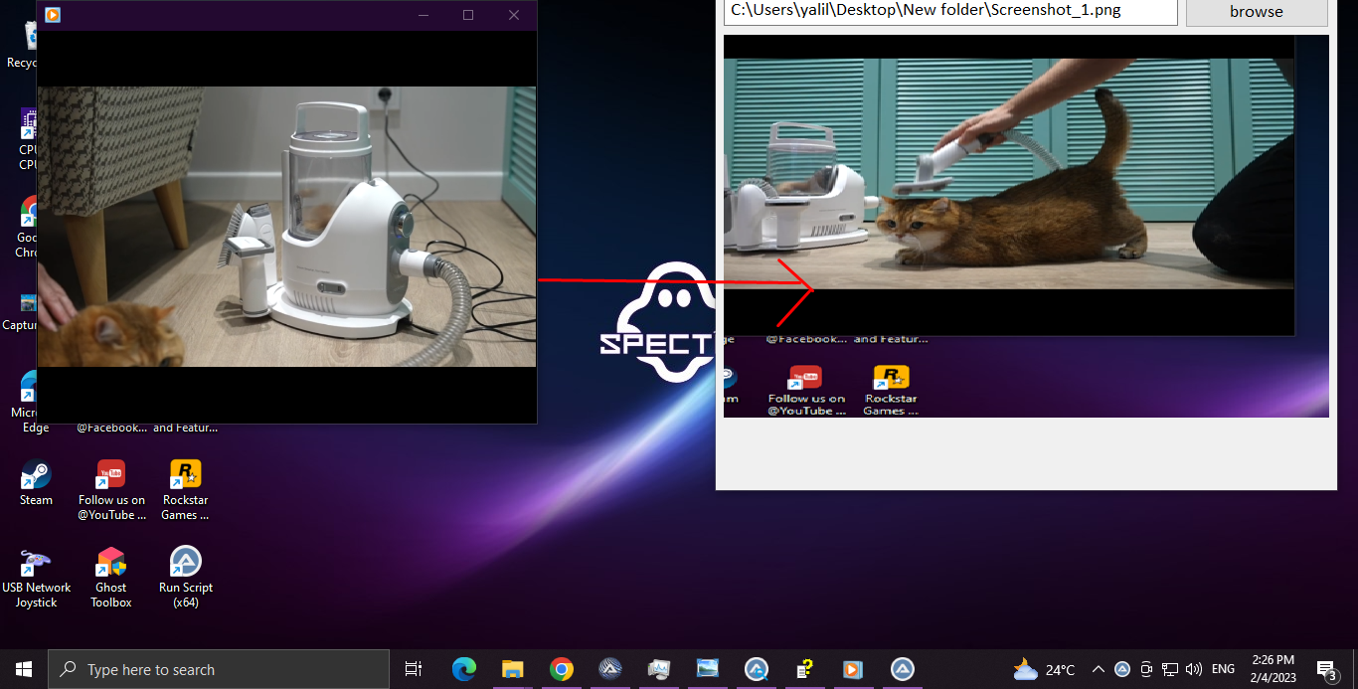Expand the hidden tray icons chevron
Image resolution: width=1358 pixels, height=689 pixels.
1099,669
